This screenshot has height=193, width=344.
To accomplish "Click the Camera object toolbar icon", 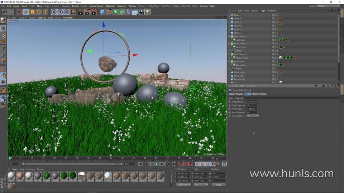I will pos(141,12).
